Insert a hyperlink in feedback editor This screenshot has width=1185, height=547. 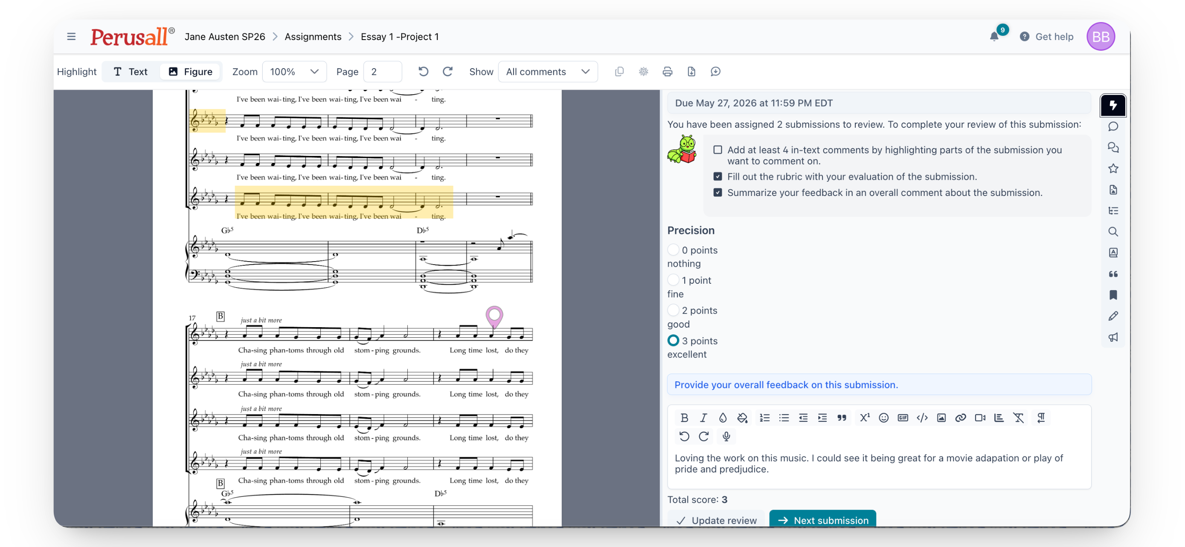tap(961, 417)
